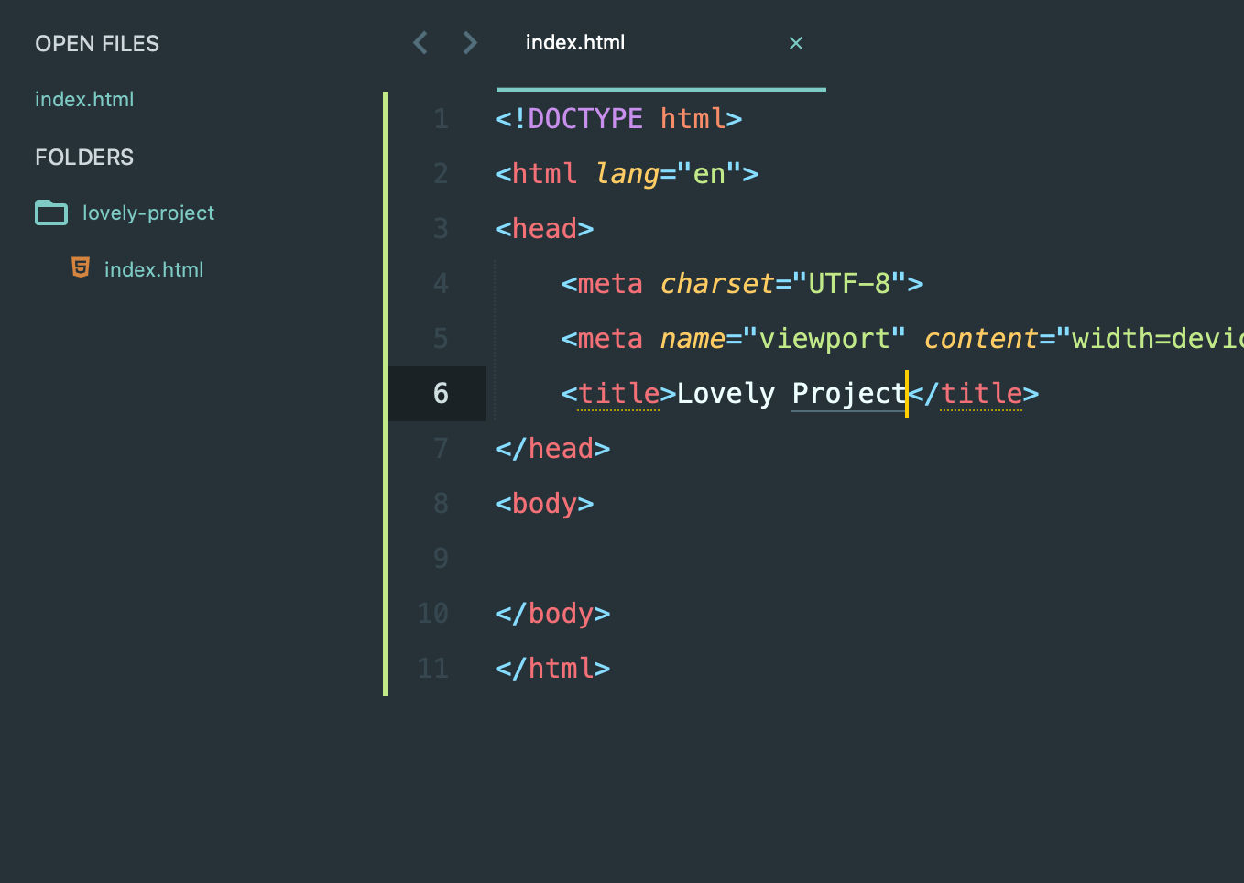Click the OPEN FILES header
This screenshot has height=883, width=1244.
(97, 44)
